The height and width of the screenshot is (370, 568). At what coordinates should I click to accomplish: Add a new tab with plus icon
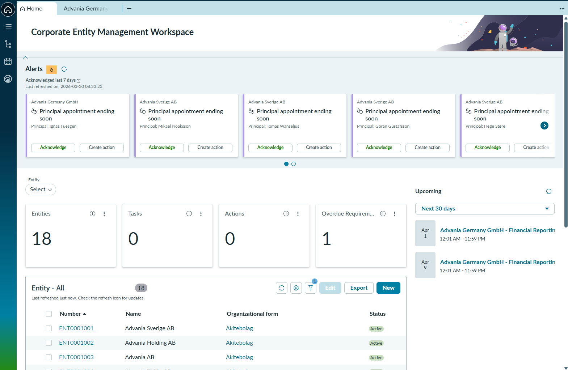129,8
